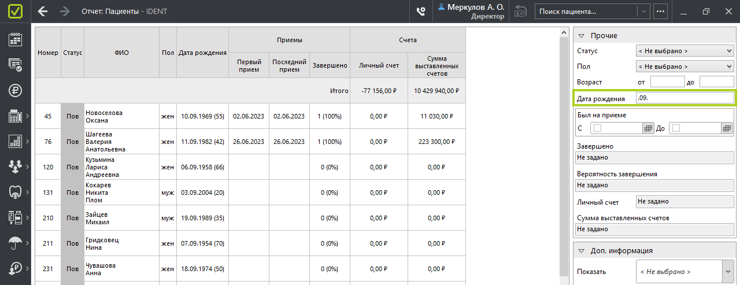Open the bar chart reports sidebar icon
Screen dimensions: 740x285
[15, 141]
